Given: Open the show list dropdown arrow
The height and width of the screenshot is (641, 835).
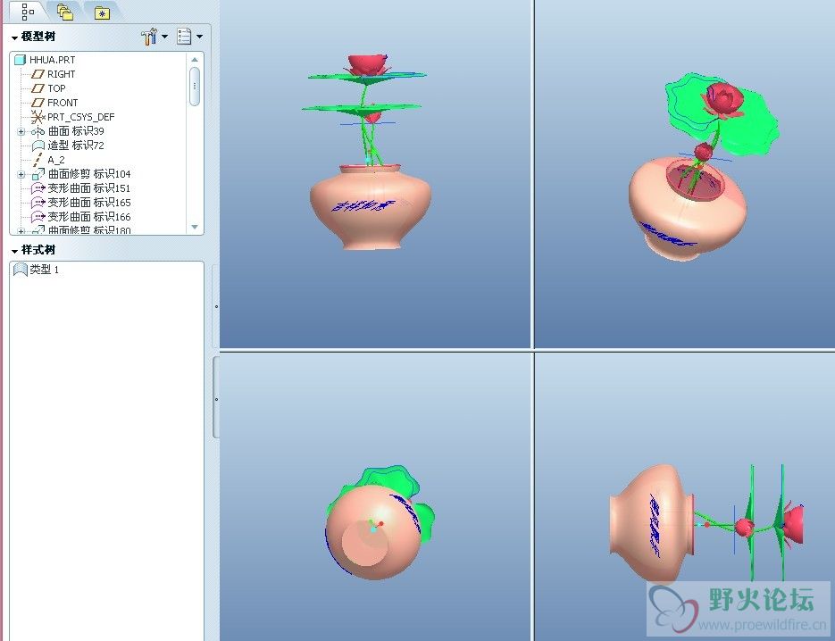Looking at the screenshot, I should coord(199,37).
